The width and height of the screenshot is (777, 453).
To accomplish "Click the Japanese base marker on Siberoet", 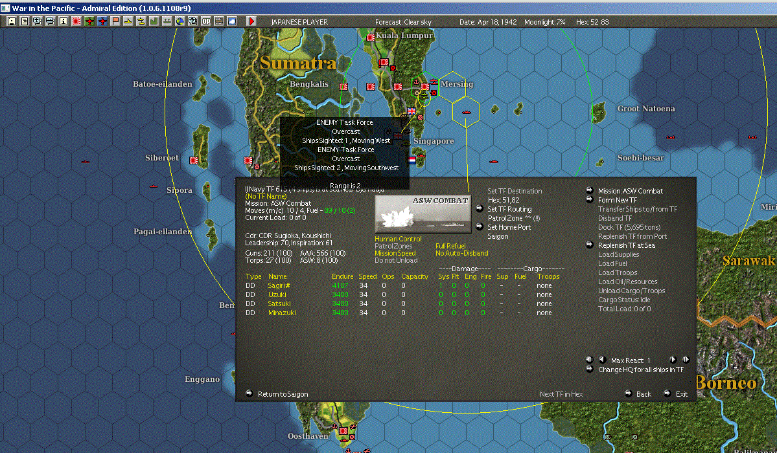I will coord(194,160).
